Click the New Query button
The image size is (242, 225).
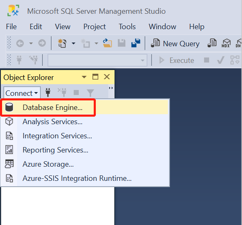point(175,43)
